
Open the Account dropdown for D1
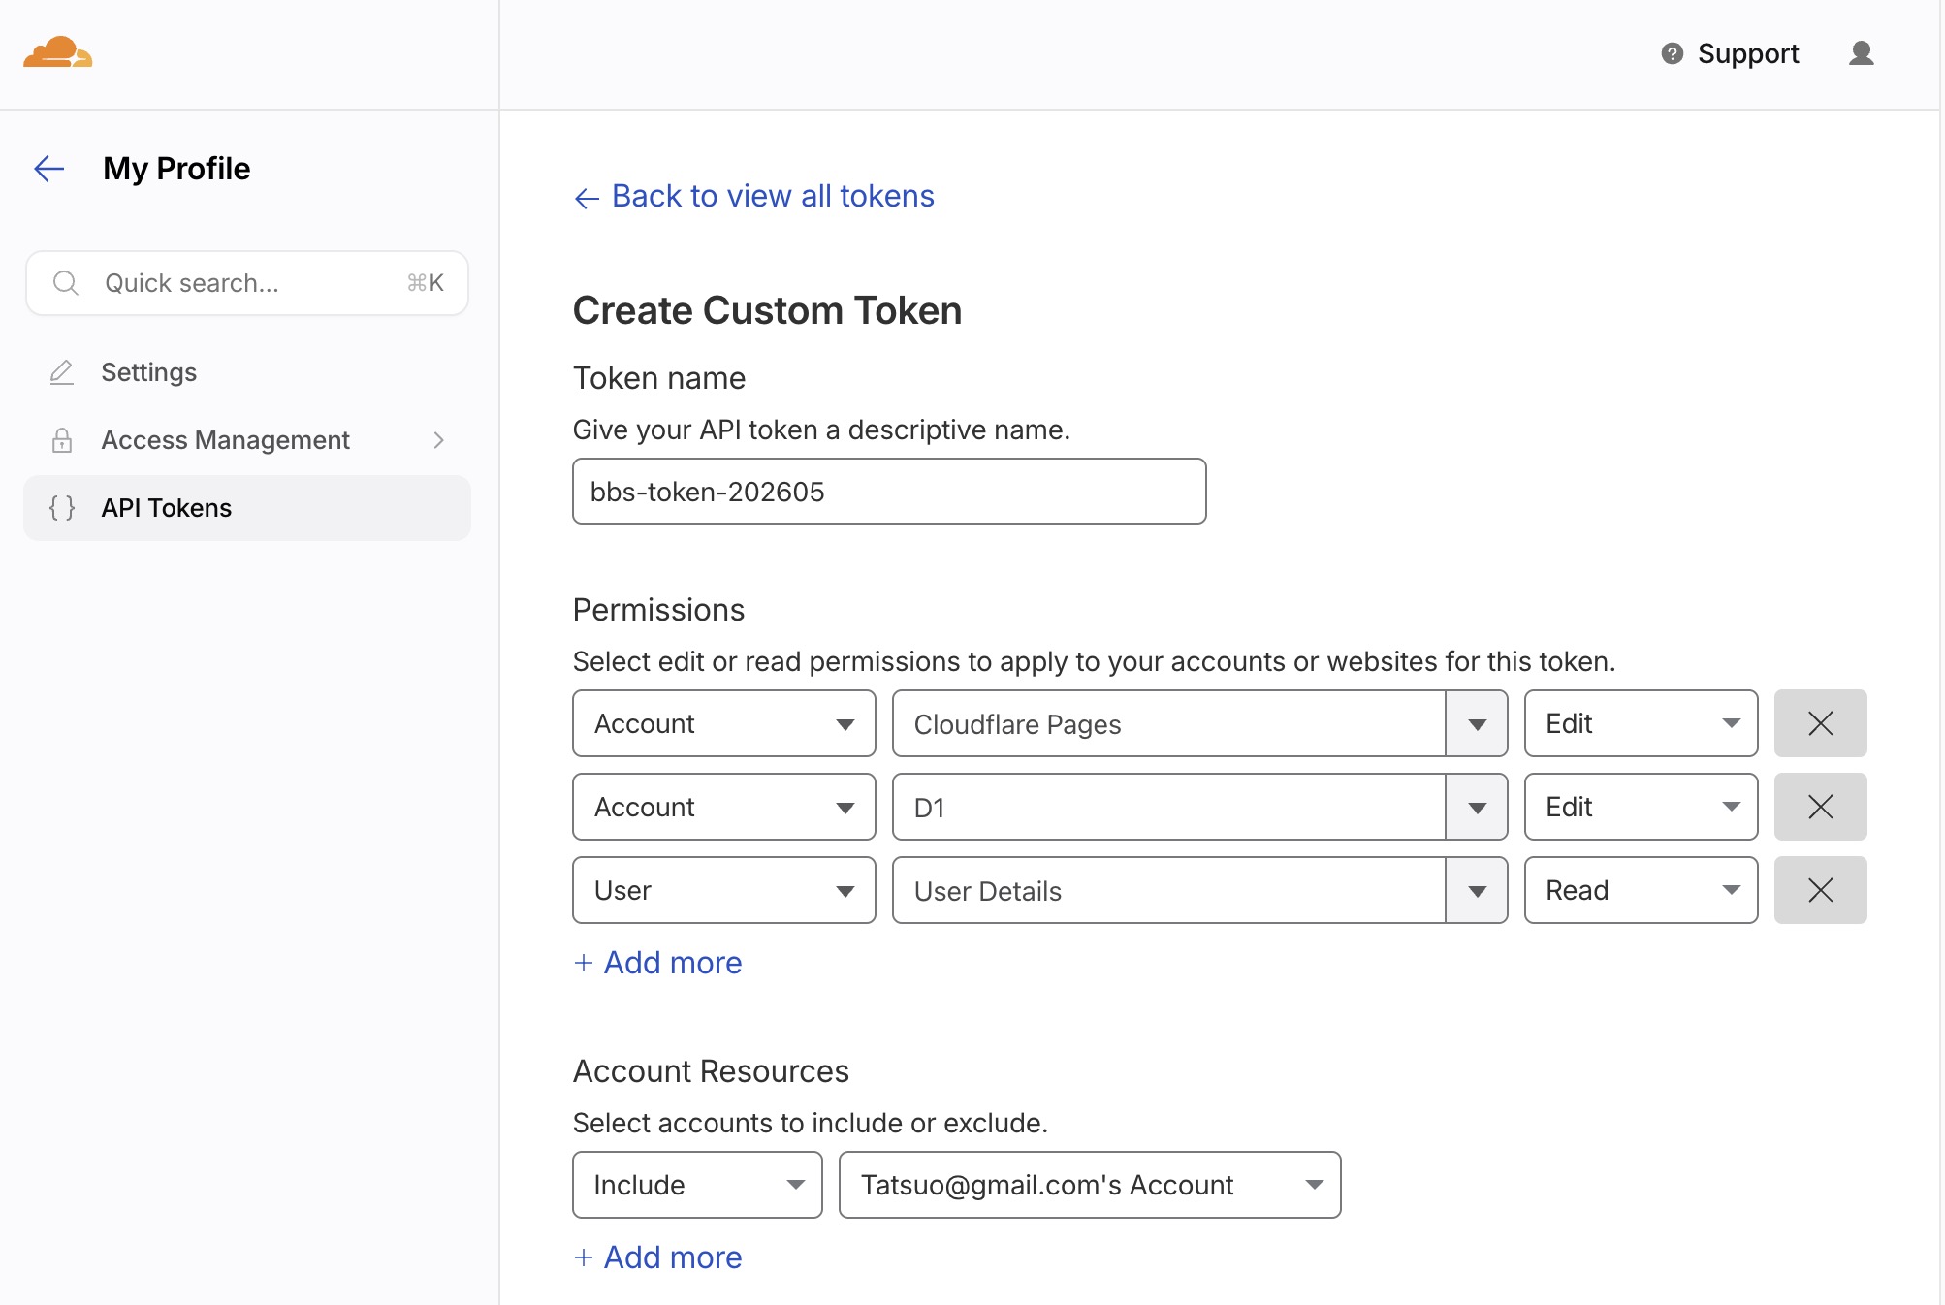pyautogui.click(x=724, y=807)
